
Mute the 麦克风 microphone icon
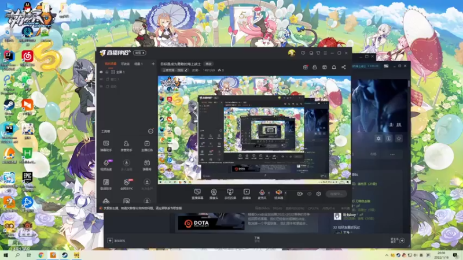(262, 192)
